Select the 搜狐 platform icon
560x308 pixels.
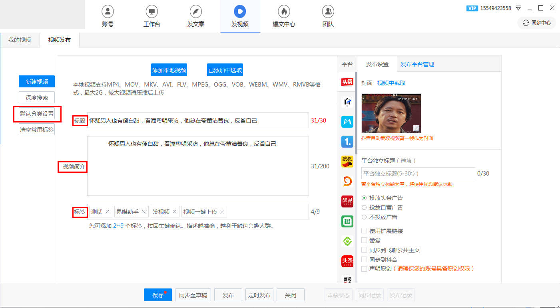click(347, 162)
